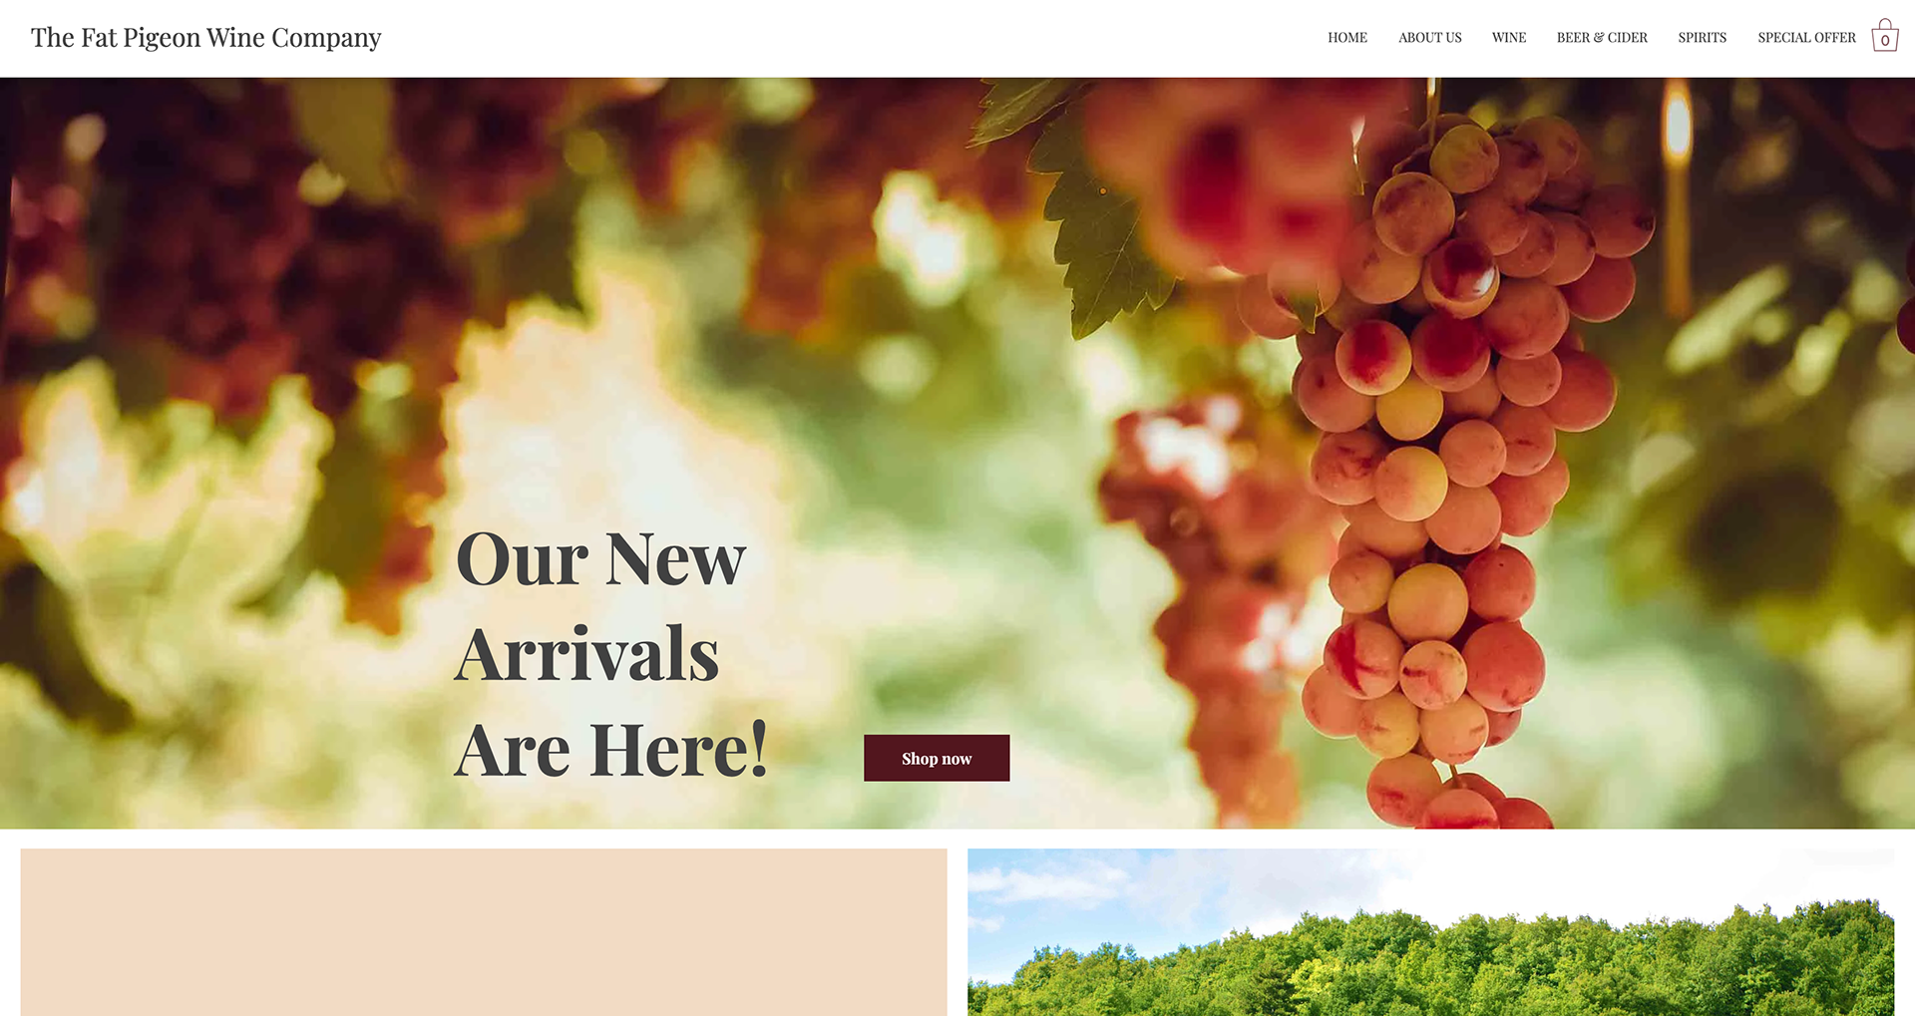
Task: Click the sky in the forest photo
Action: click(1147, 882)
